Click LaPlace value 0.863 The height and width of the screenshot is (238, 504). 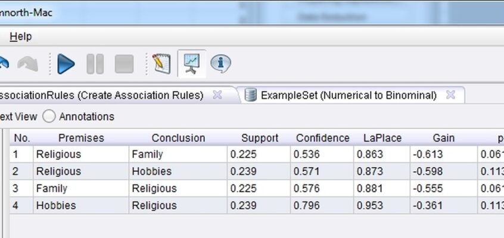click(382, 155)
